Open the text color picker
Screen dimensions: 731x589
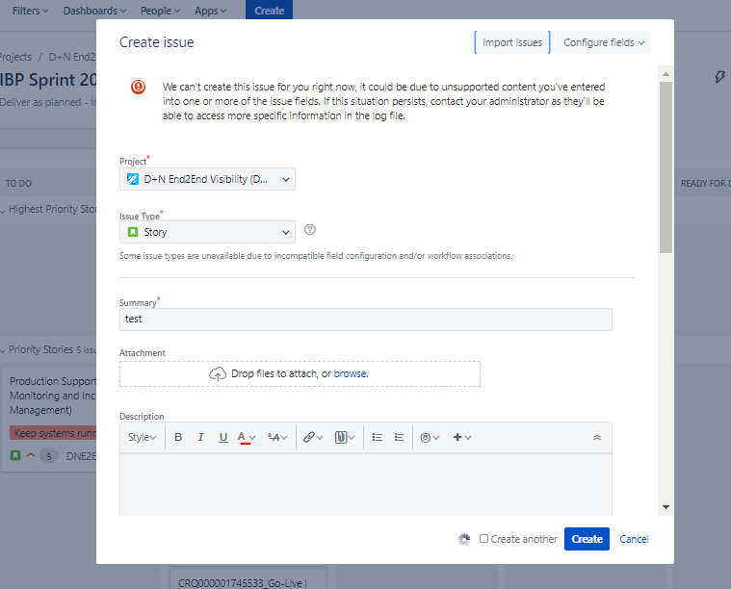pos(247,437)
